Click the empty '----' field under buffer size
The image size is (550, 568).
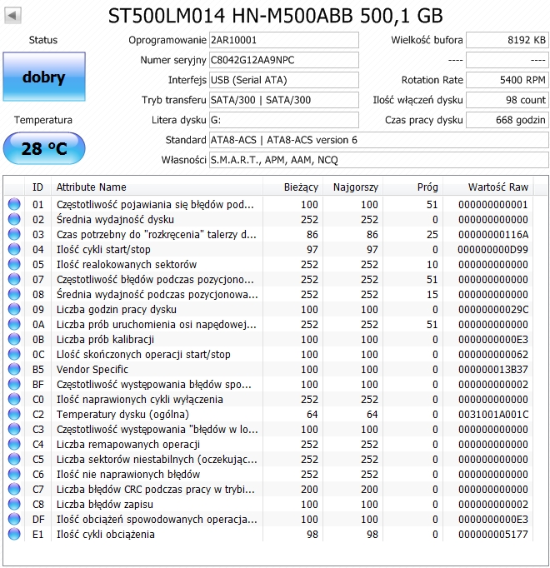click(x=507, y=60)
